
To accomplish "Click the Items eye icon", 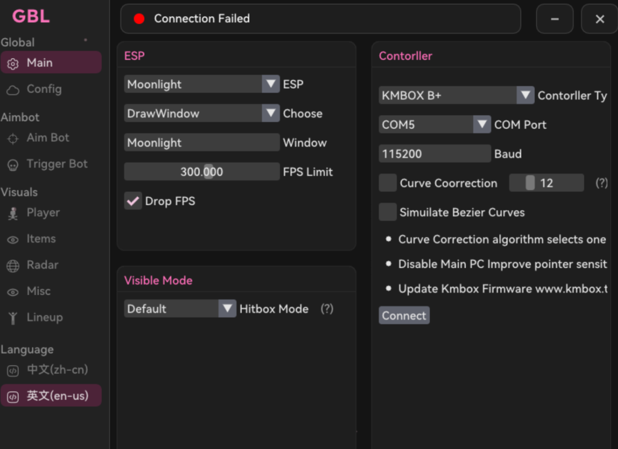I will pyautogui.click(x=13, y=240).
